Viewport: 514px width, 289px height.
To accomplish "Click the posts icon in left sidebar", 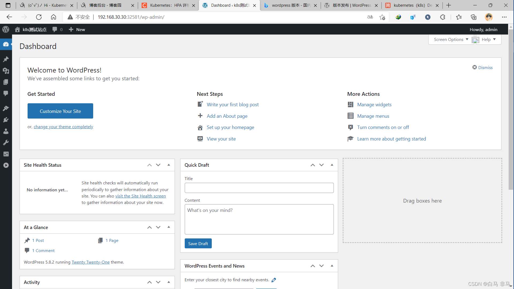I will 6,59.
